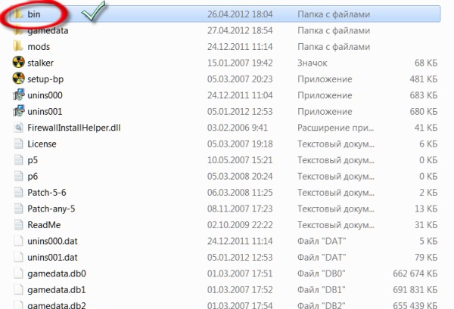454x309 pixels.
Task: Run the unins000 uninstaller icon
Action: coord(19,94)
